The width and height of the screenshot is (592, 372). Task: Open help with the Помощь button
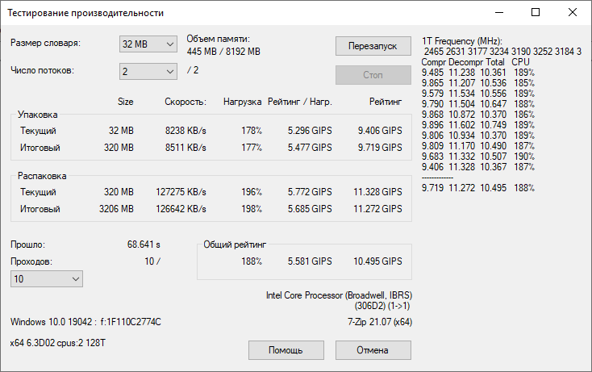tap(286, 350)
